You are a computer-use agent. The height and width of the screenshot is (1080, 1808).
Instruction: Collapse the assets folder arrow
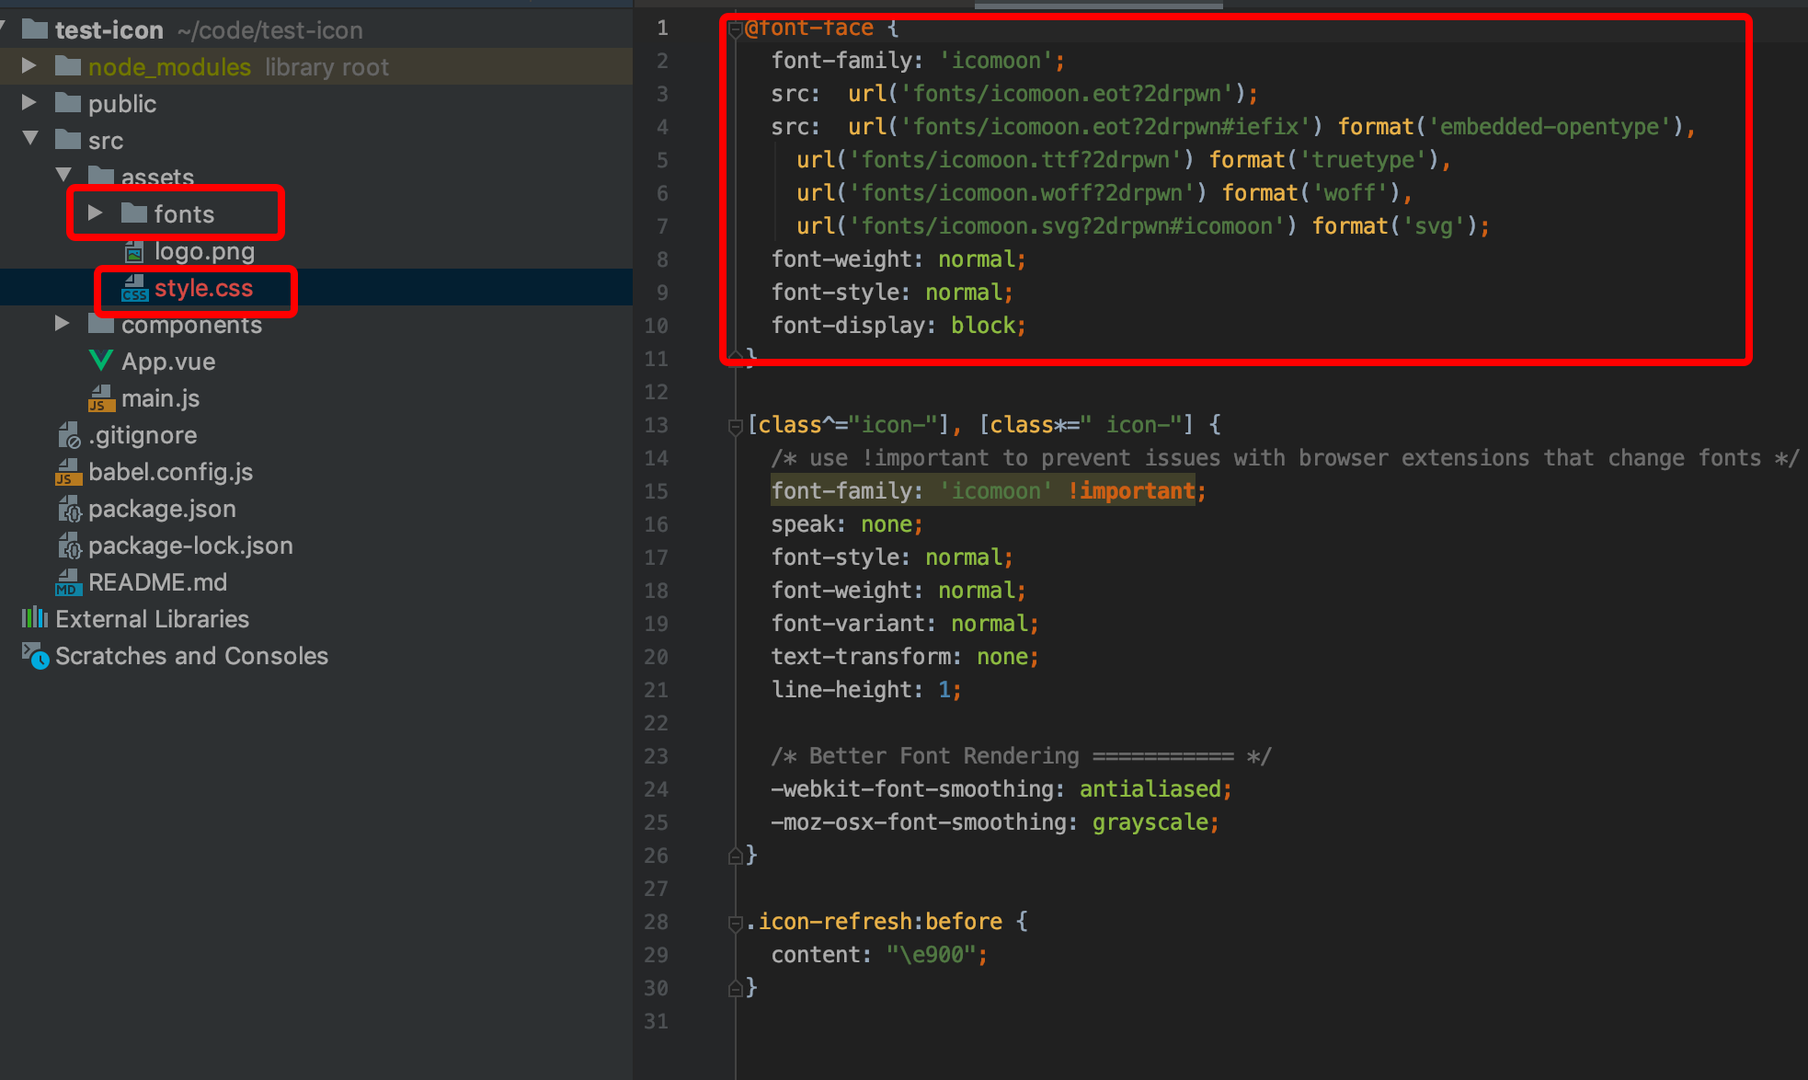click(63, 175)
